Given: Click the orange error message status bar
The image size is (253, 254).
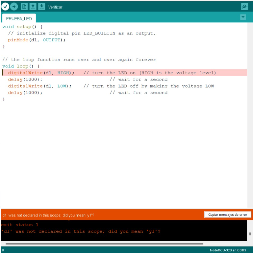Looking at the screenshot, I should point(99,215).
